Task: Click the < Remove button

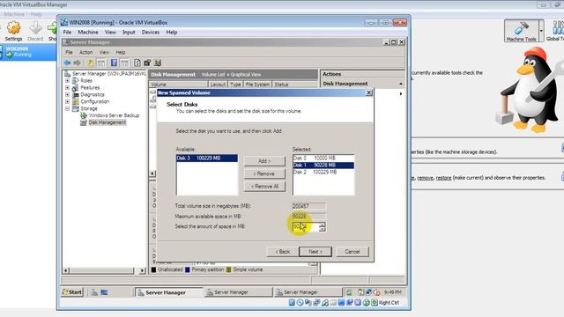Action: [264, 174]
